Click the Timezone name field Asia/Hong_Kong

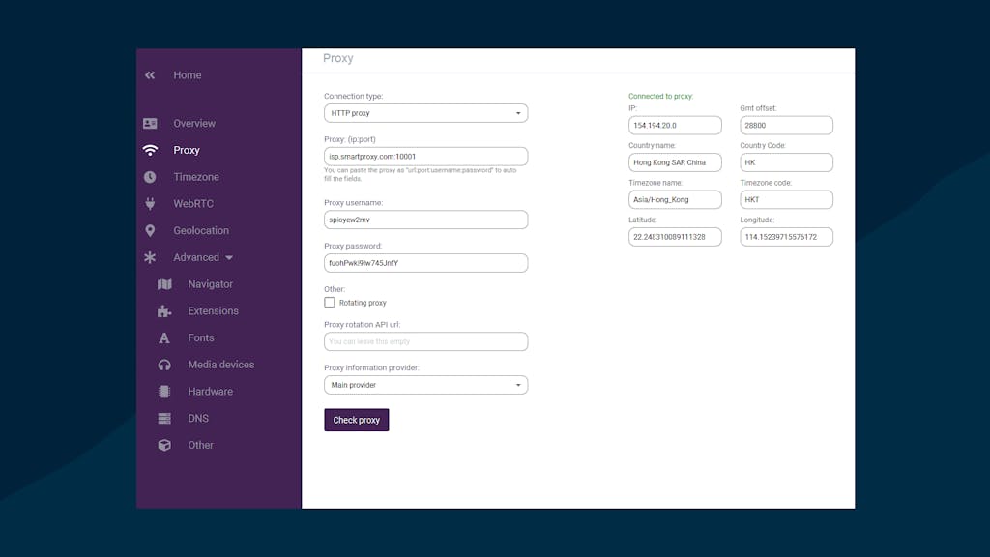(675, 199)
